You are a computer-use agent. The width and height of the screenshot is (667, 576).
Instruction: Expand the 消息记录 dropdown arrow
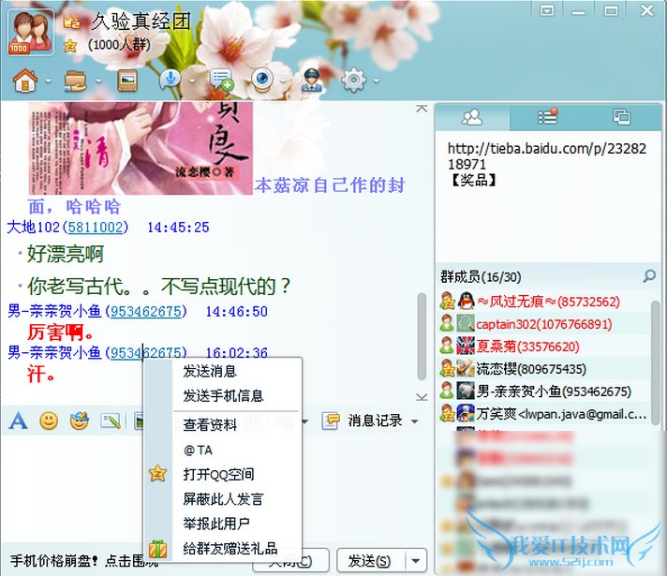tap(414, 421)
